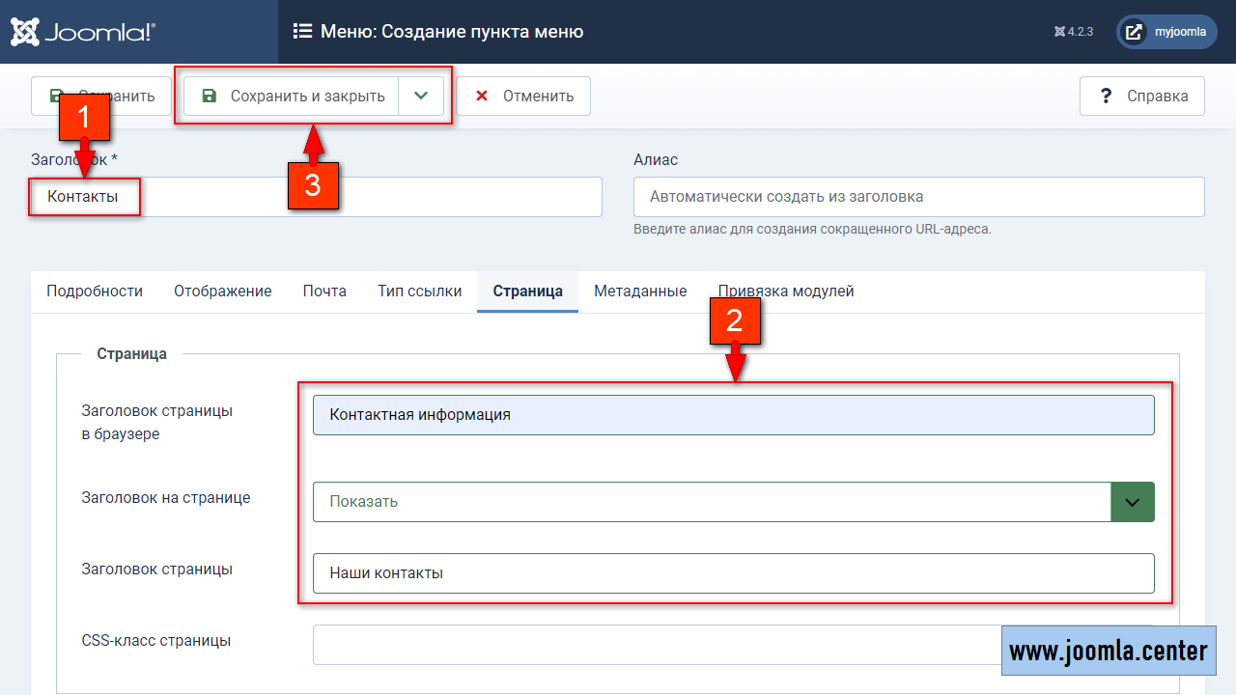Open the "Метаданные" tab
This screenshot has height=695, width=1236.
(x=640, y=292)
